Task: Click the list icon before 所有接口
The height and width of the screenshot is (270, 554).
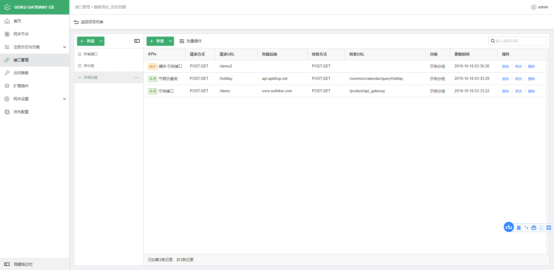Action: click(x=80, y=54)
